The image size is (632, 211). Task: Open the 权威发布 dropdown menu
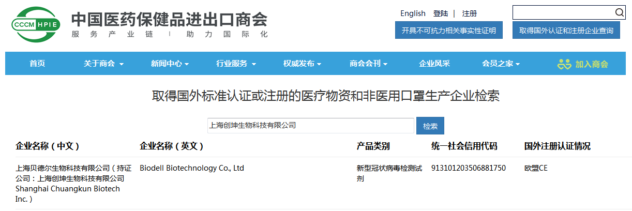[302, 64]
